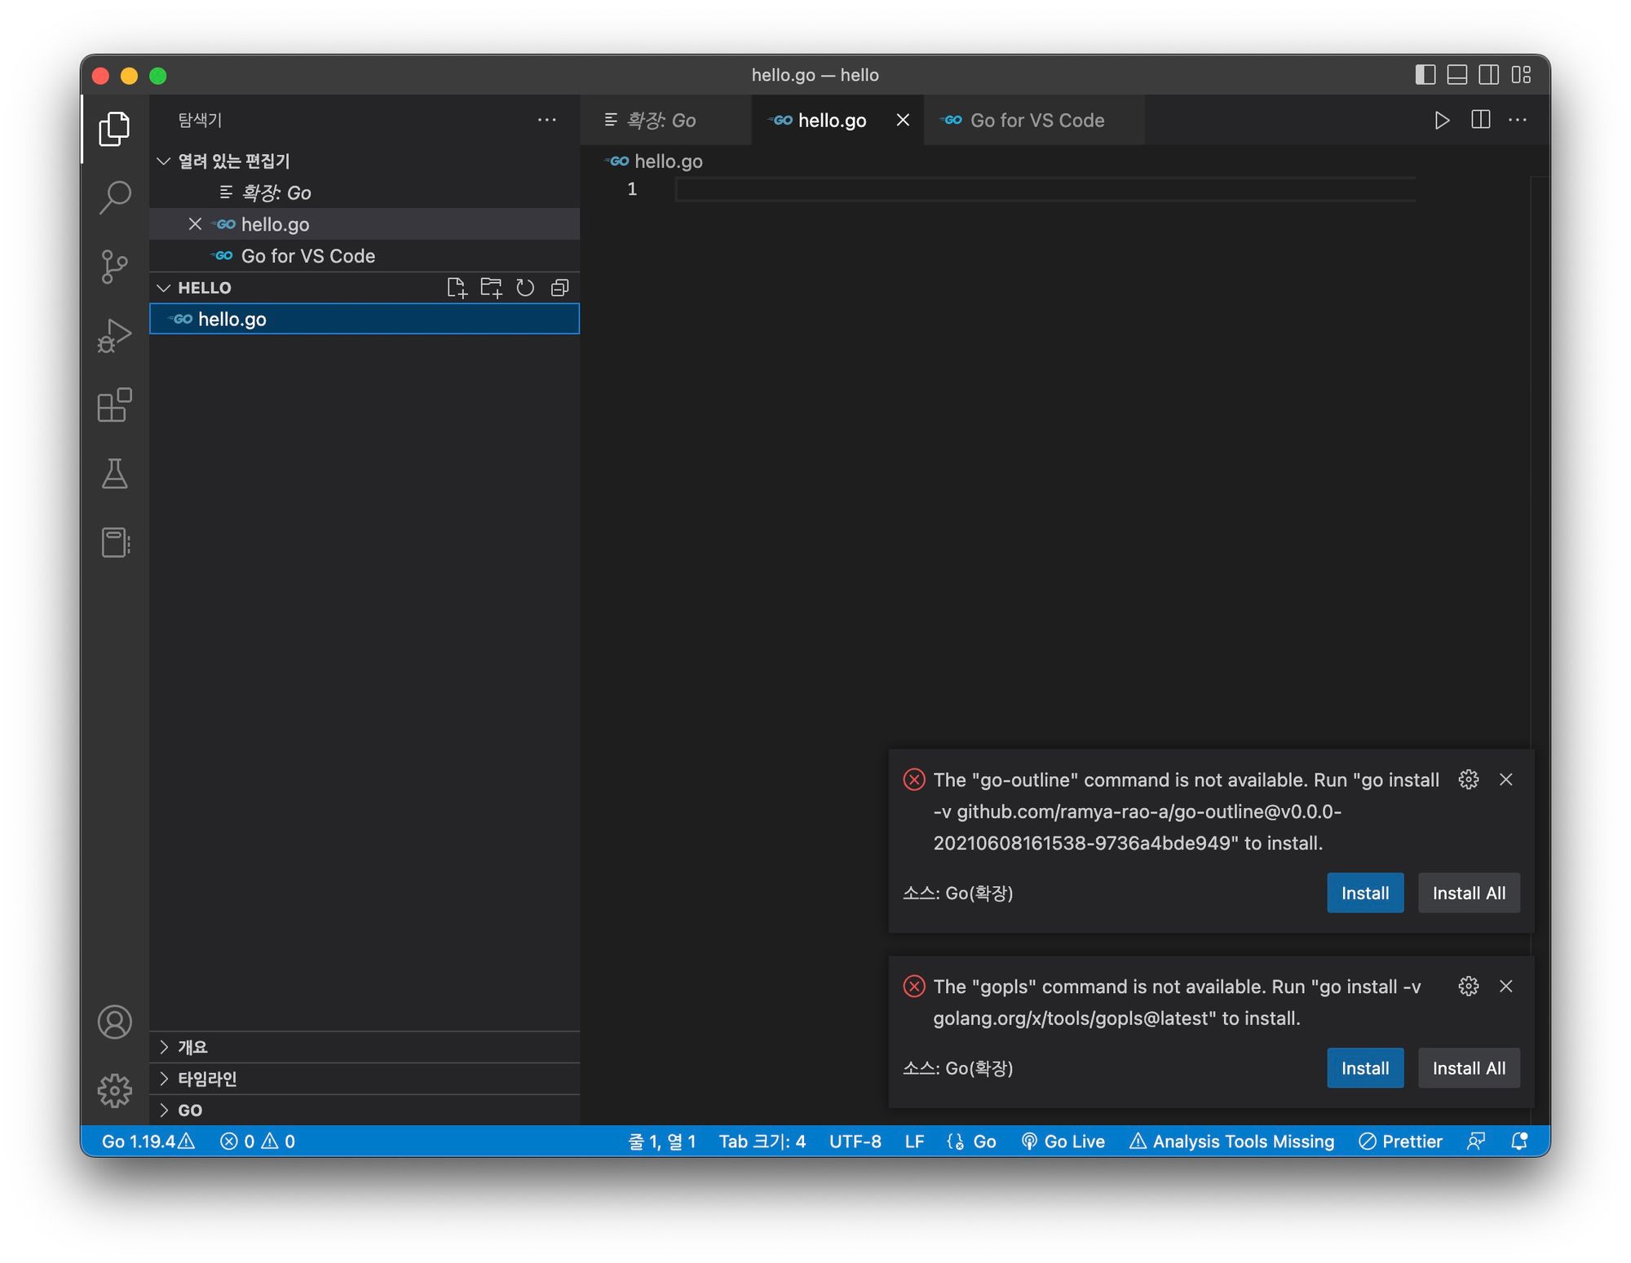Screen dimensions: 1631x1263
Task: Click the New File icon in HELLO
Action: 457,288
